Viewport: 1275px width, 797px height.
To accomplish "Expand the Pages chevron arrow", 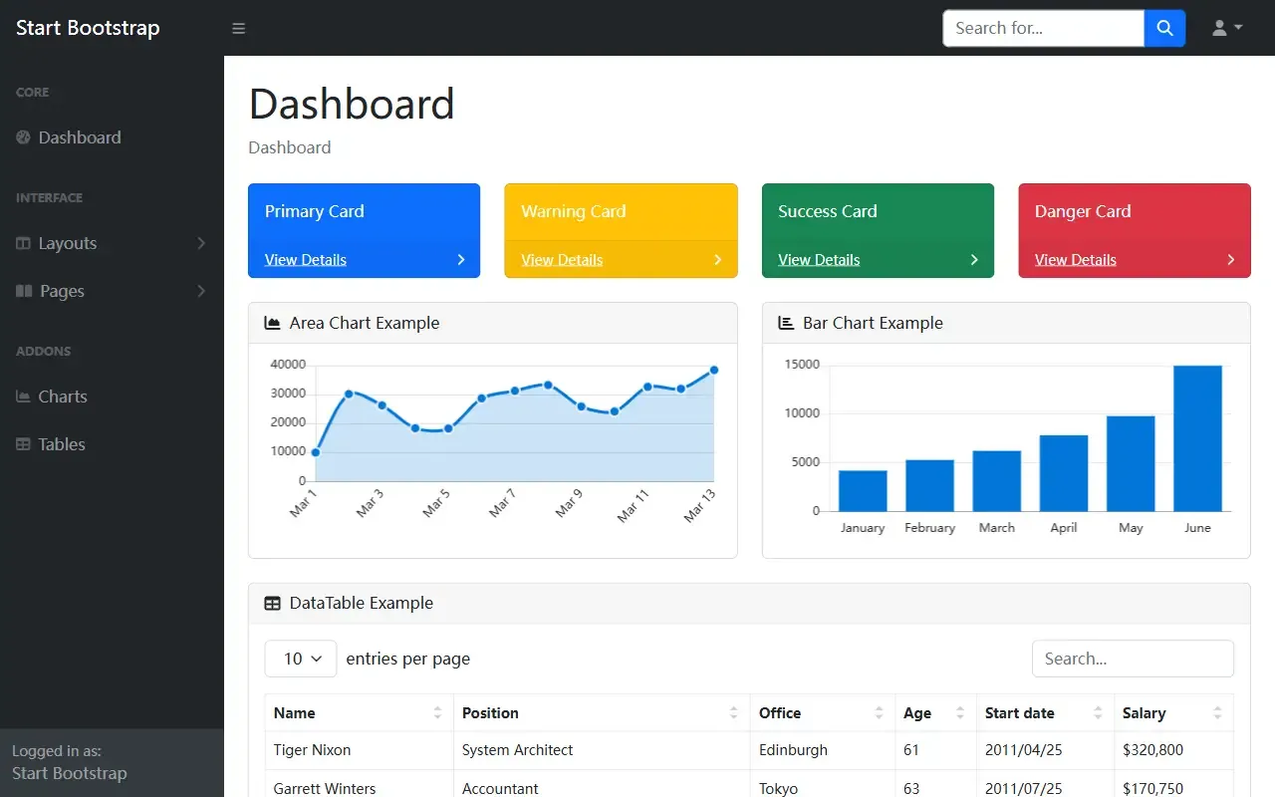I will coord(201,291).
